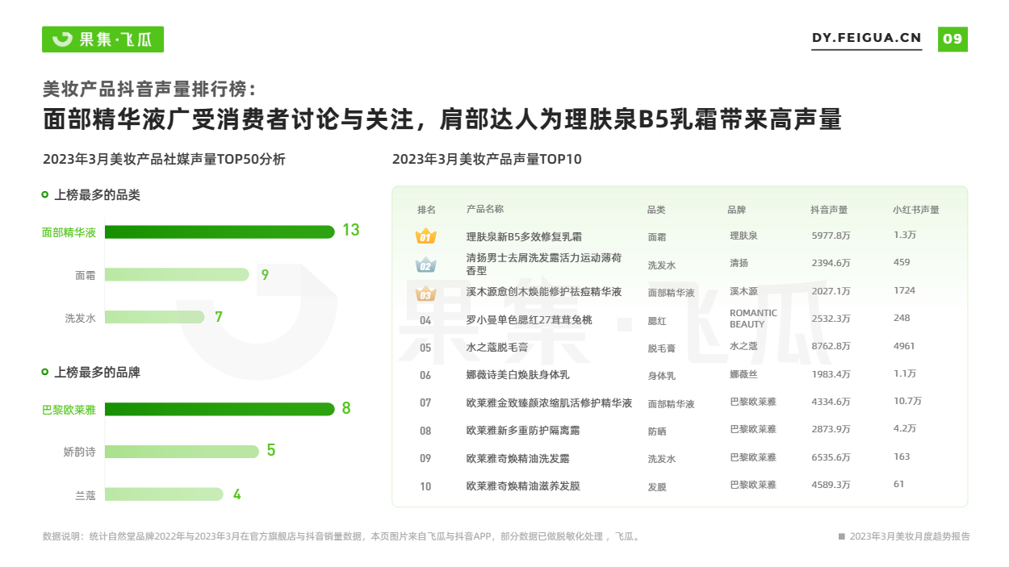
Task: Click the 2023年3月美妆月度趋势报告 footer
Action: pos(910,536)
